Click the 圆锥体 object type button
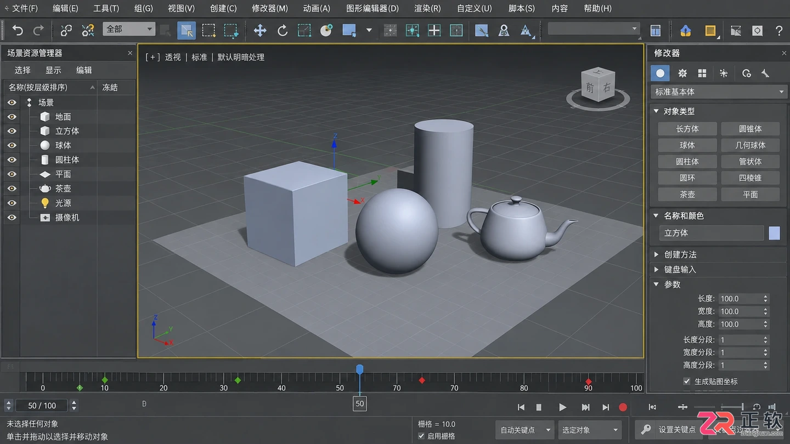Viewport: 790px width, 444px height. [x=751, y=129]
